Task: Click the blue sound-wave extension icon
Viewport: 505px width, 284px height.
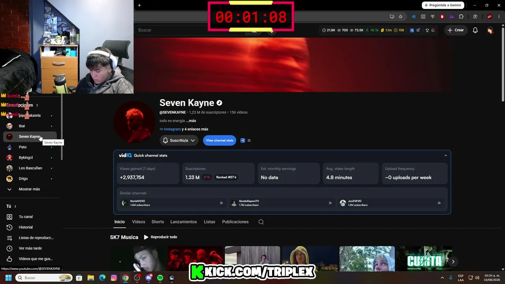Action: tap(413, 17)
